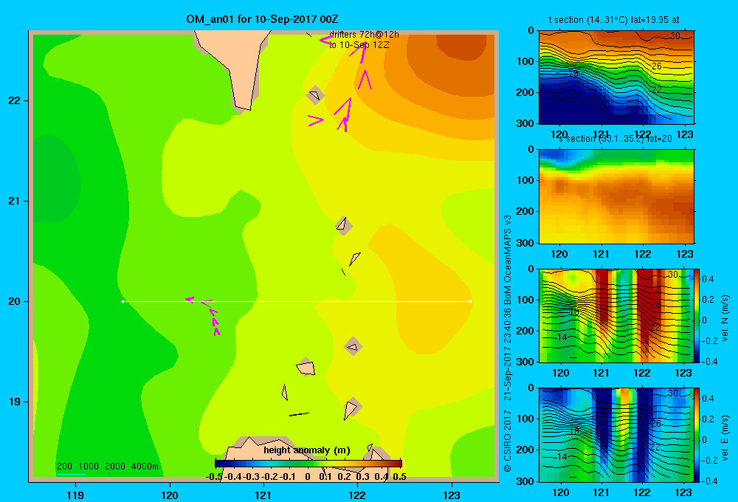Click the '26' isotherm label in temperature section
This screenshot has height=502, width=738.
coord(657,66)
